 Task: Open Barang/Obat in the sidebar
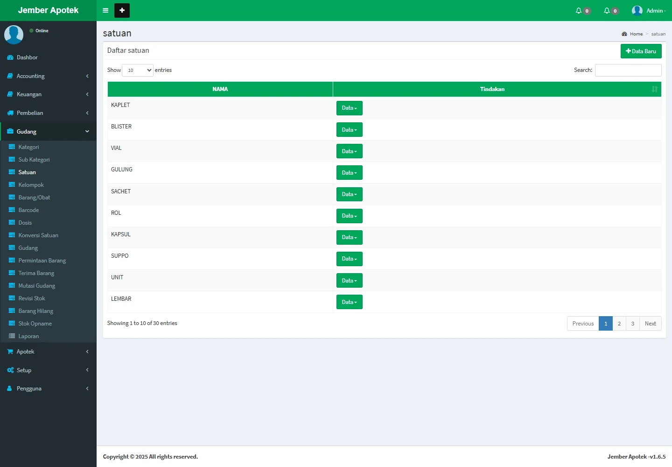[x=34, y=198]
